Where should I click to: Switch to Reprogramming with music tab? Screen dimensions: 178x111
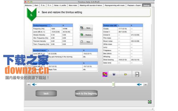click(x=115, y=5)
